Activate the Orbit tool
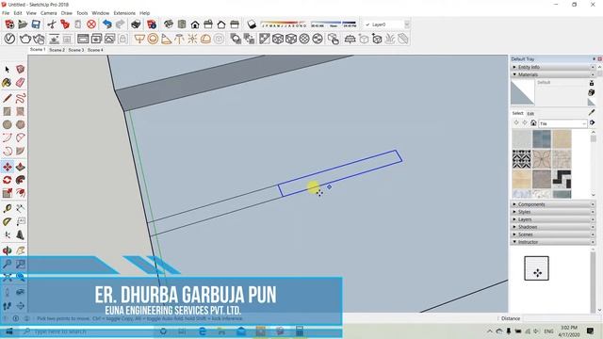 point(7,250)
